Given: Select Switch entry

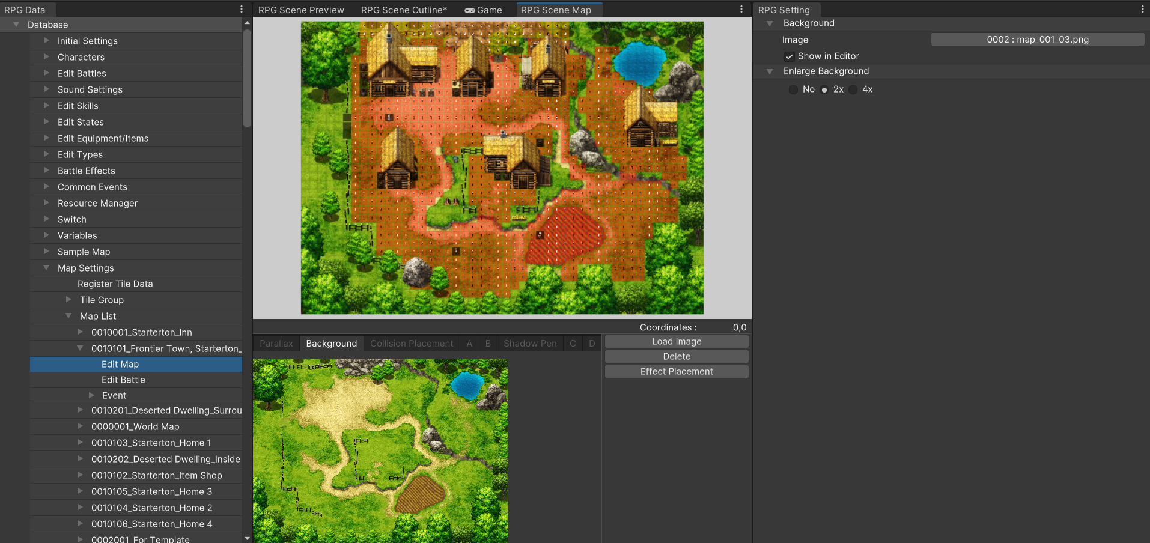Looking at the screenshot, I should tap(136, 219).
